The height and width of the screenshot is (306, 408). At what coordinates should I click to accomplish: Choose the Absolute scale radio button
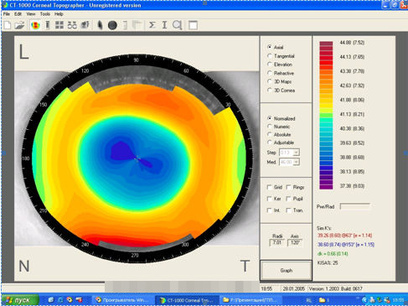pyautogui.click(x=270, y=134)
